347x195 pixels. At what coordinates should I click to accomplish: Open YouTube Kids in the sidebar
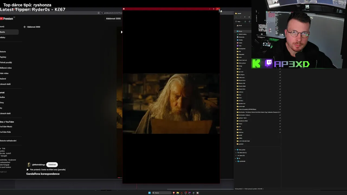pos(5,132)
